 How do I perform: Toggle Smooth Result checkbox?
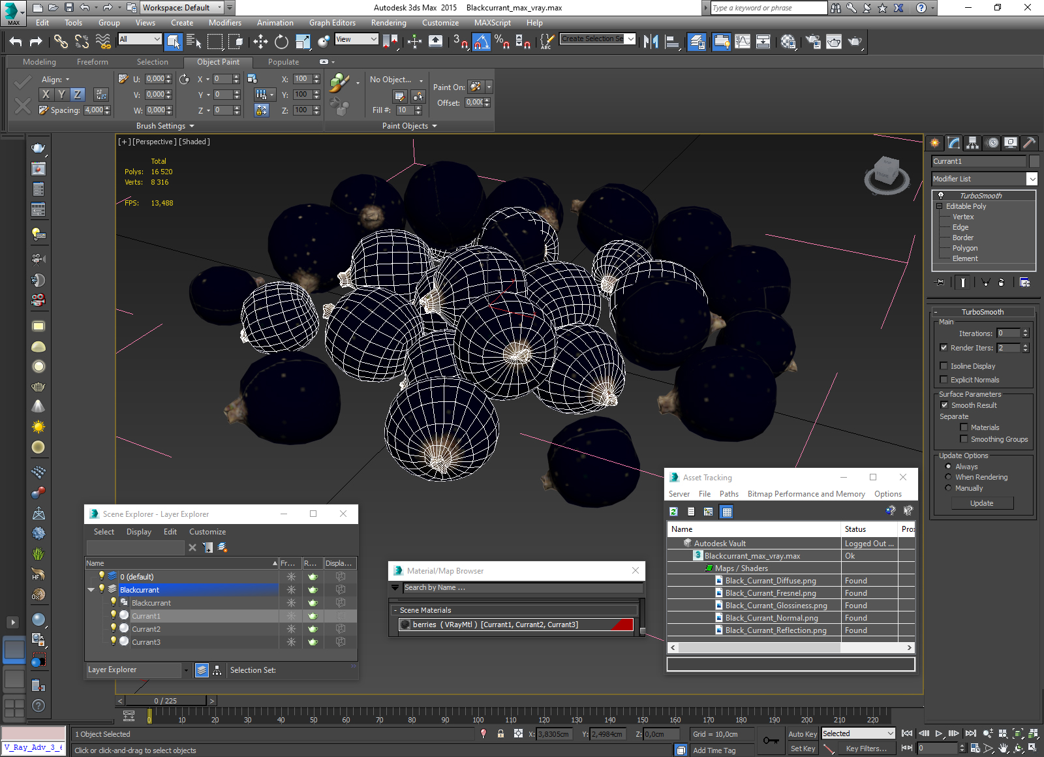(944, 405)
